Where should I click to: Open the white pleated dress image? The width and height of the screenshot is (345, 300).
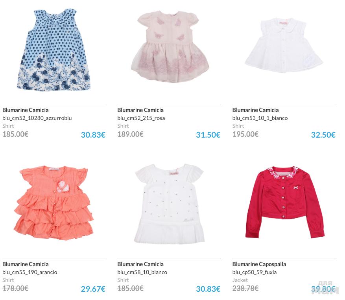(170, 203)
